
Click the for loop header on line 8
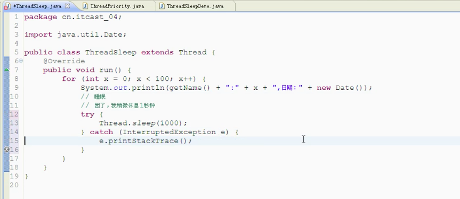[134, 79]
